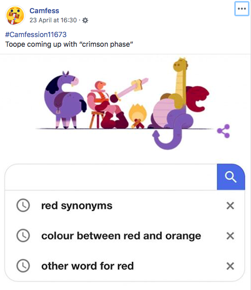Focus the empty search input box
Image resolution: width=251 pixels, height=290 pixels.
(x=111, y=177)
